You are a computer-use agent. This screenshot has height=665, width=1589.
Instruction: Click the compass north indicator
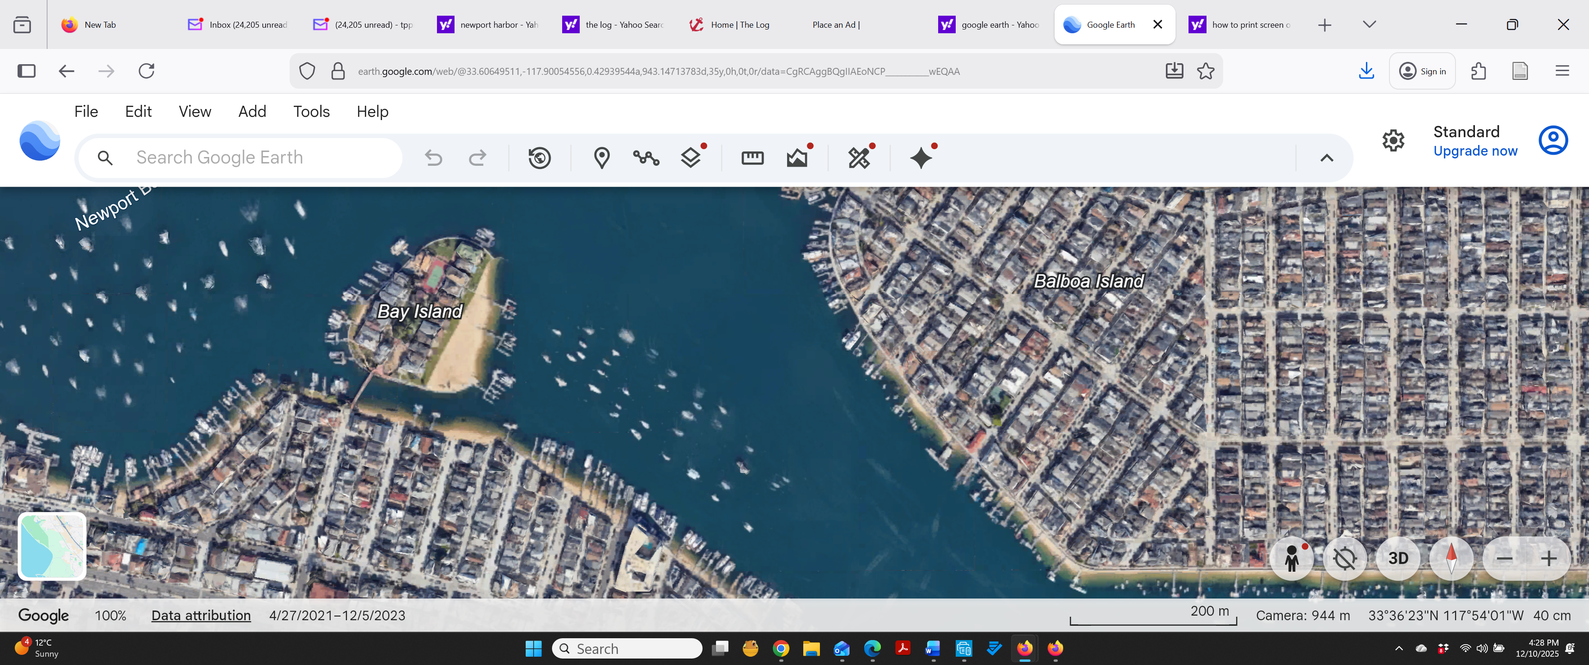pyautogui.click(x=1451, y=559)
